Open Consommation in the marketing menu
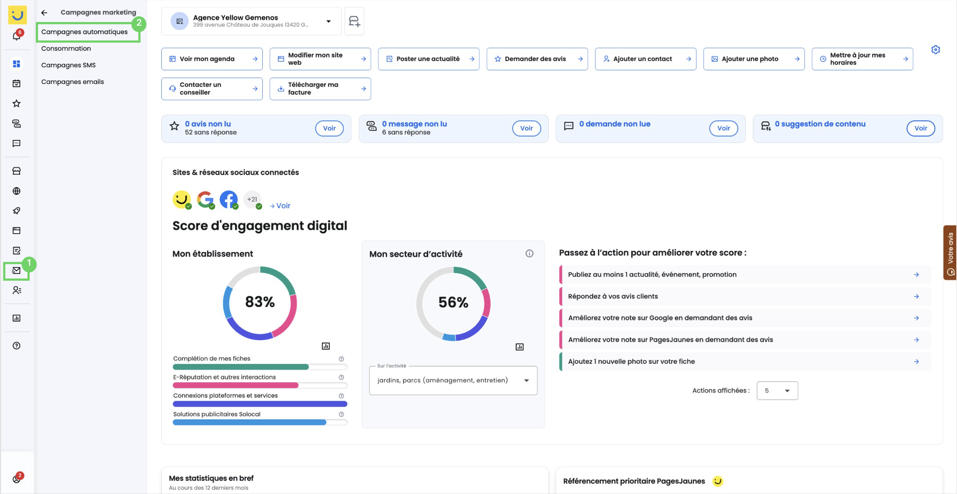The height and width of the screenshot is (494, 957). point(66,48)
